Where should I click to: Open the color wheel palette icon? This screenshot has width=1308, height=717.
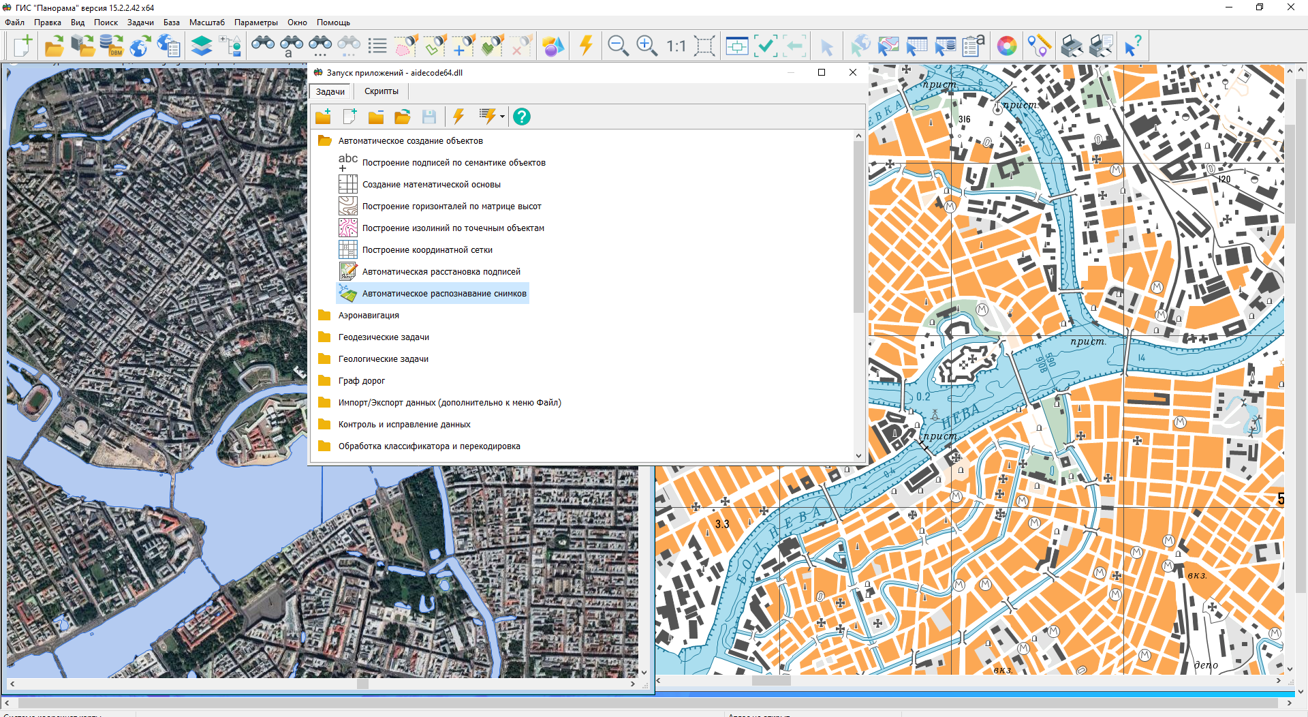click(1006, 46)
